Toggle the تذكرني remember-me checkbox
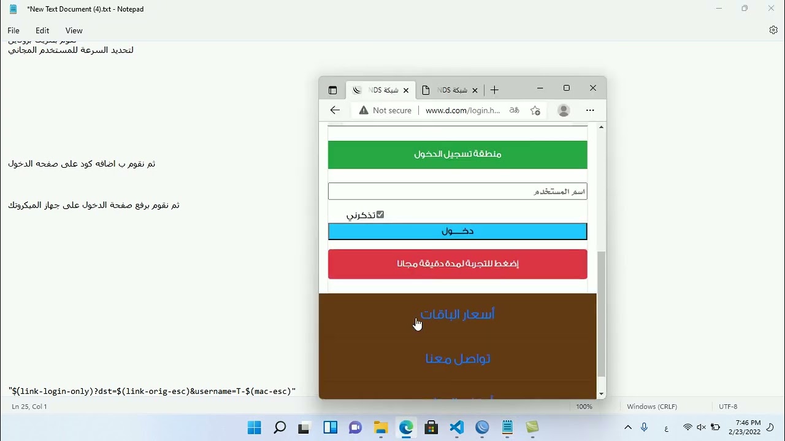Screen dimensions: 785x441 [x=380, y=214]
